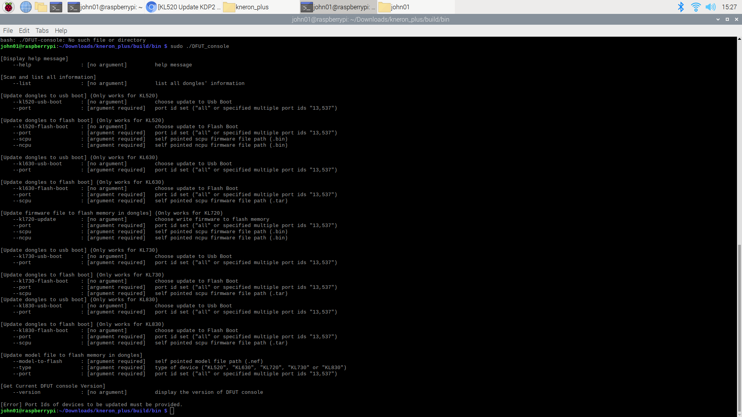Switch to KL520 Update KDP2 browser window
Viewport: 742px width, 417px height.
coord(184,7)
